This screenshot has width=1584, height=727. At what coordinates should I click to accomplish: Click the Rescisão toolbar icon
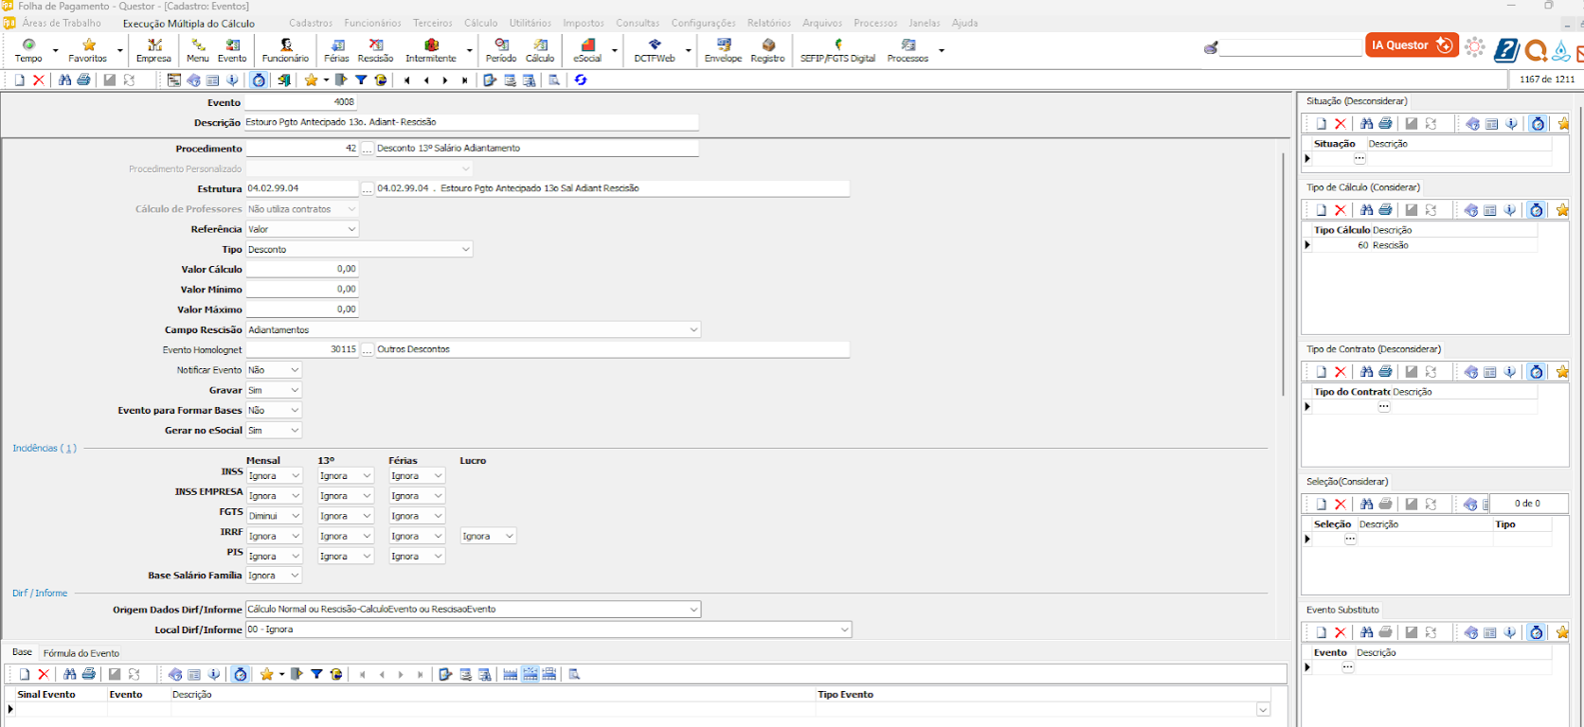click(x=375, y=50)
